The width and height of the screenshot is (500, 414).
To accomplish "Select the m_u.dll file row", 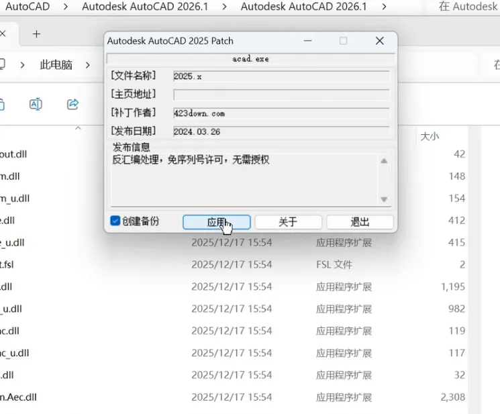I will click(15, 198).
